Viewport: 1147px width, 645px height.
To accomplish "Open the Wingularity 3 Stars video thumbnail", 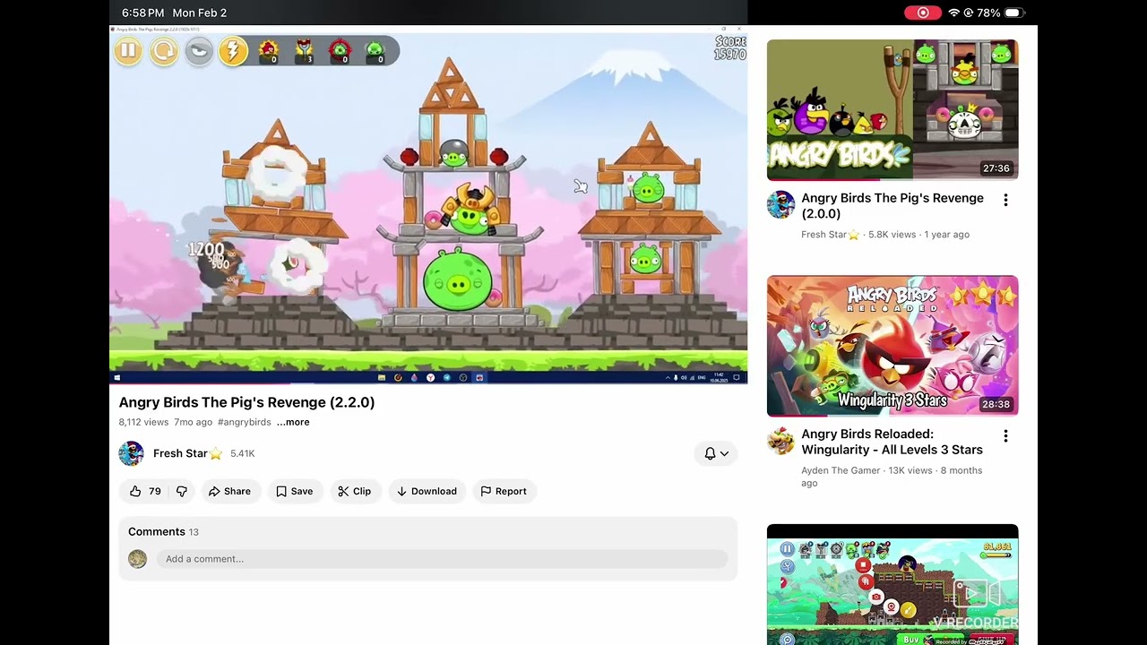I will (893, 346).
